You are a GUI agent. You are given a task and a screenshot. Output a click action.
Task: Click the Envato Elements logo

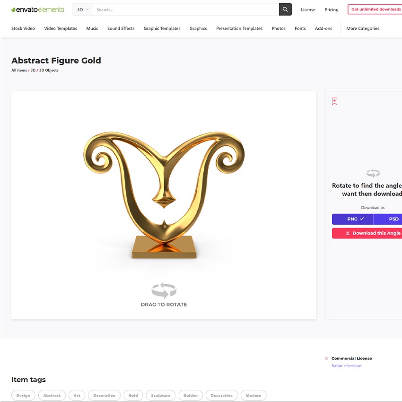point(38,10)
